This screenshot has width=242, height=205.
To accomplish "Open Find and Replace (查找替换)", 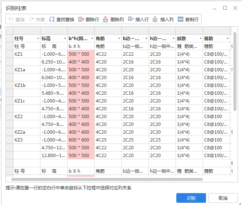I will [62, 19].
